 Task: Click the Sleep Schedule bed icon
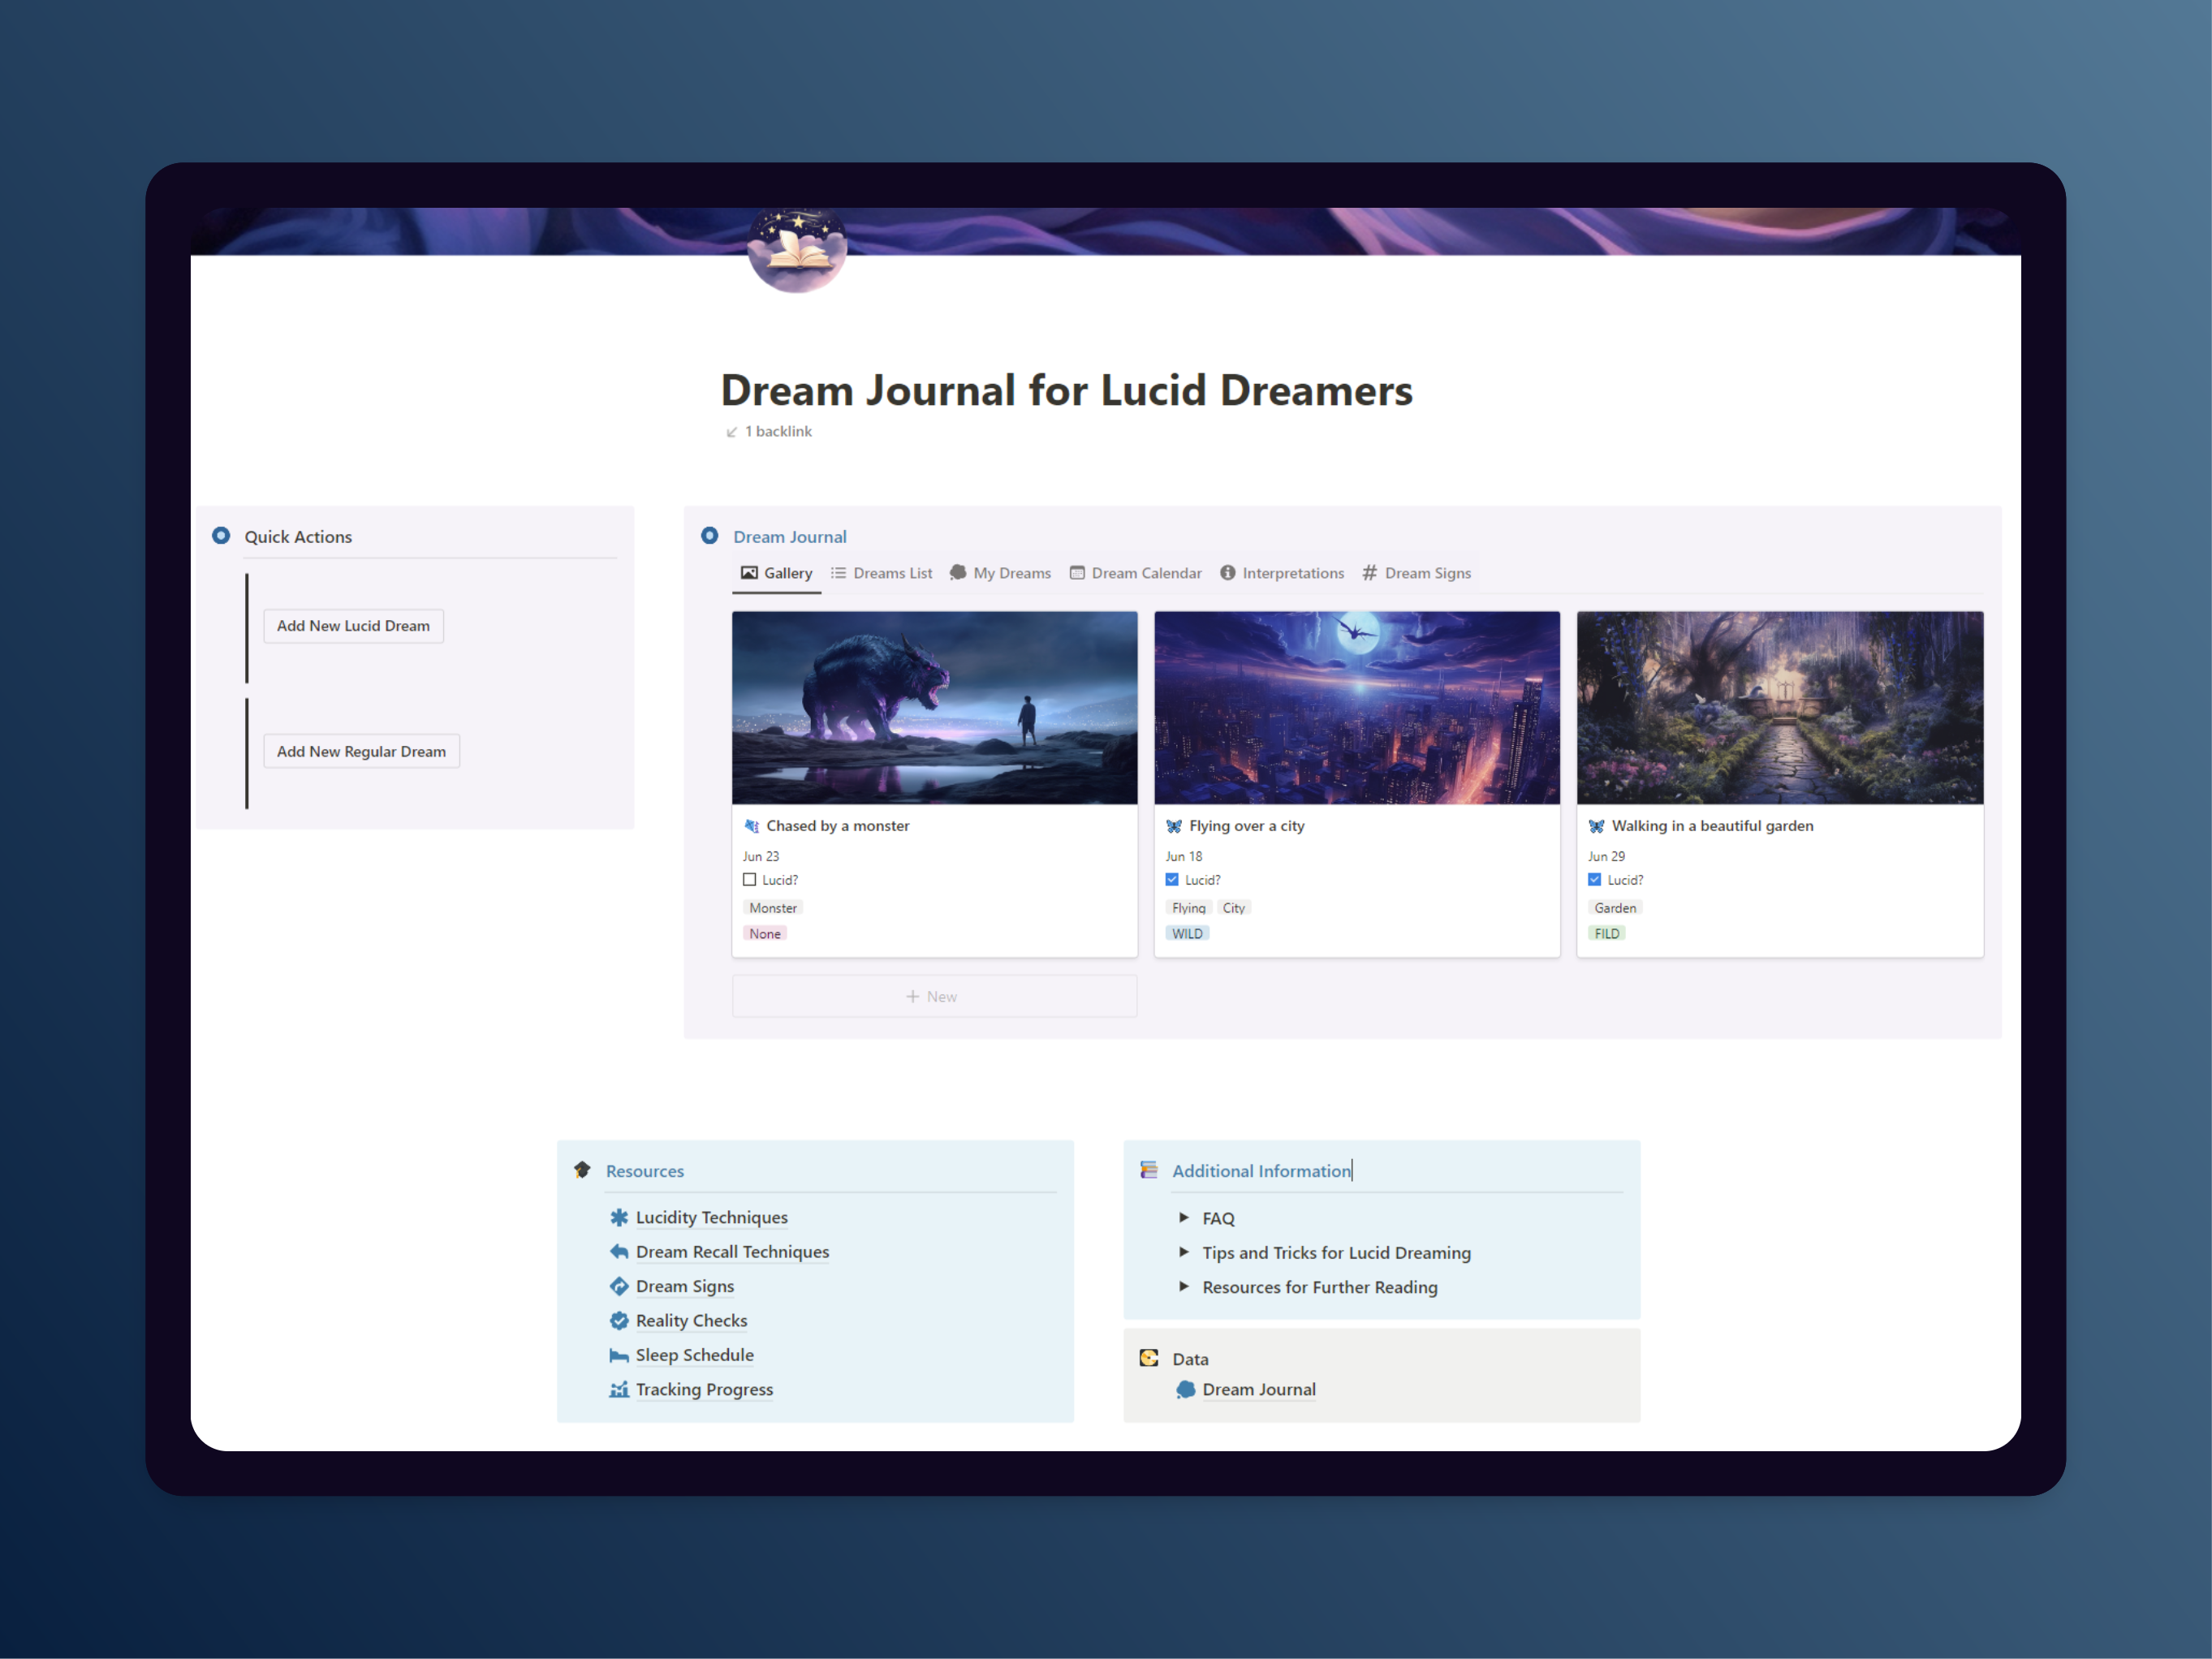tap(619, 1355)
